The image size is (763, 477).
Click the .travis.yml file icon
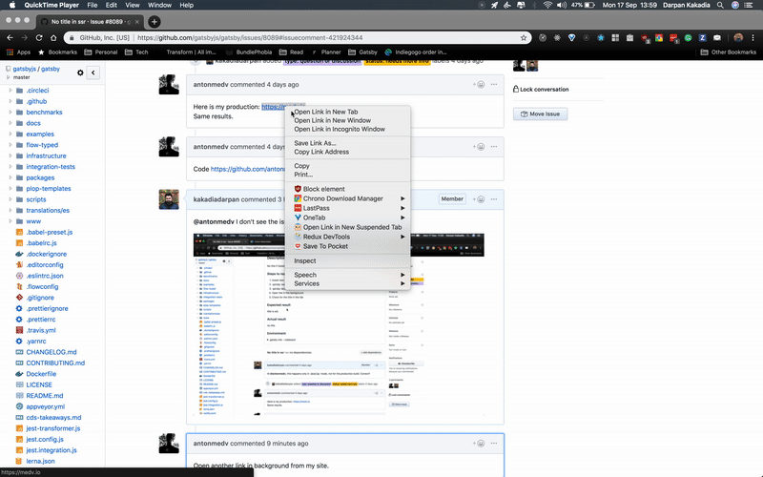click(x=19, y=330)
